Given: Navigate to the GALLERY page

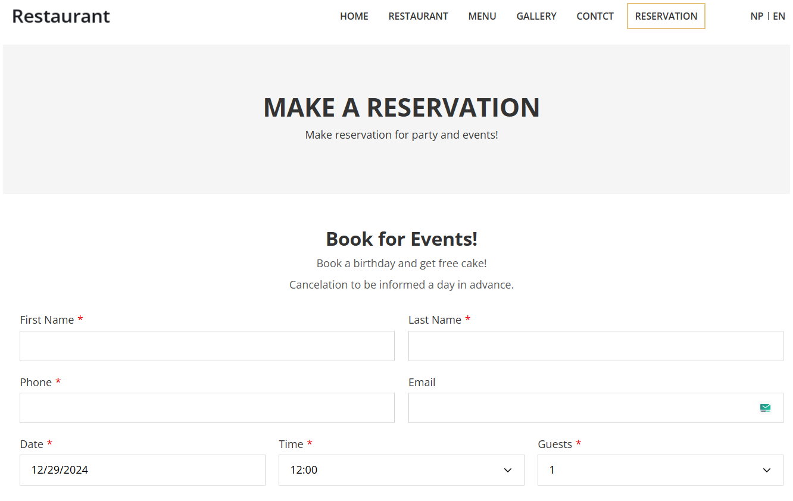Looking at the screenshot, I should click(x=536, y=16).
